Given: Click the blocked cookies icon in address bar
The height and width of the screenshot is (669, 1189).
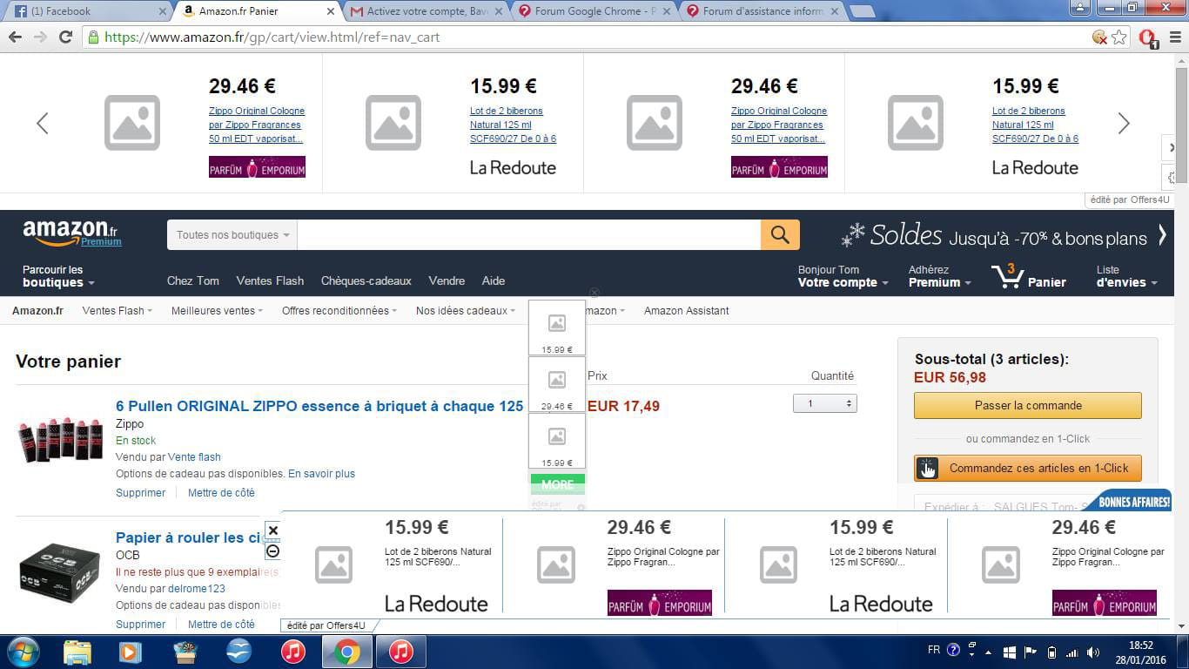Looking at the screenshot, I should point(1100,37).
